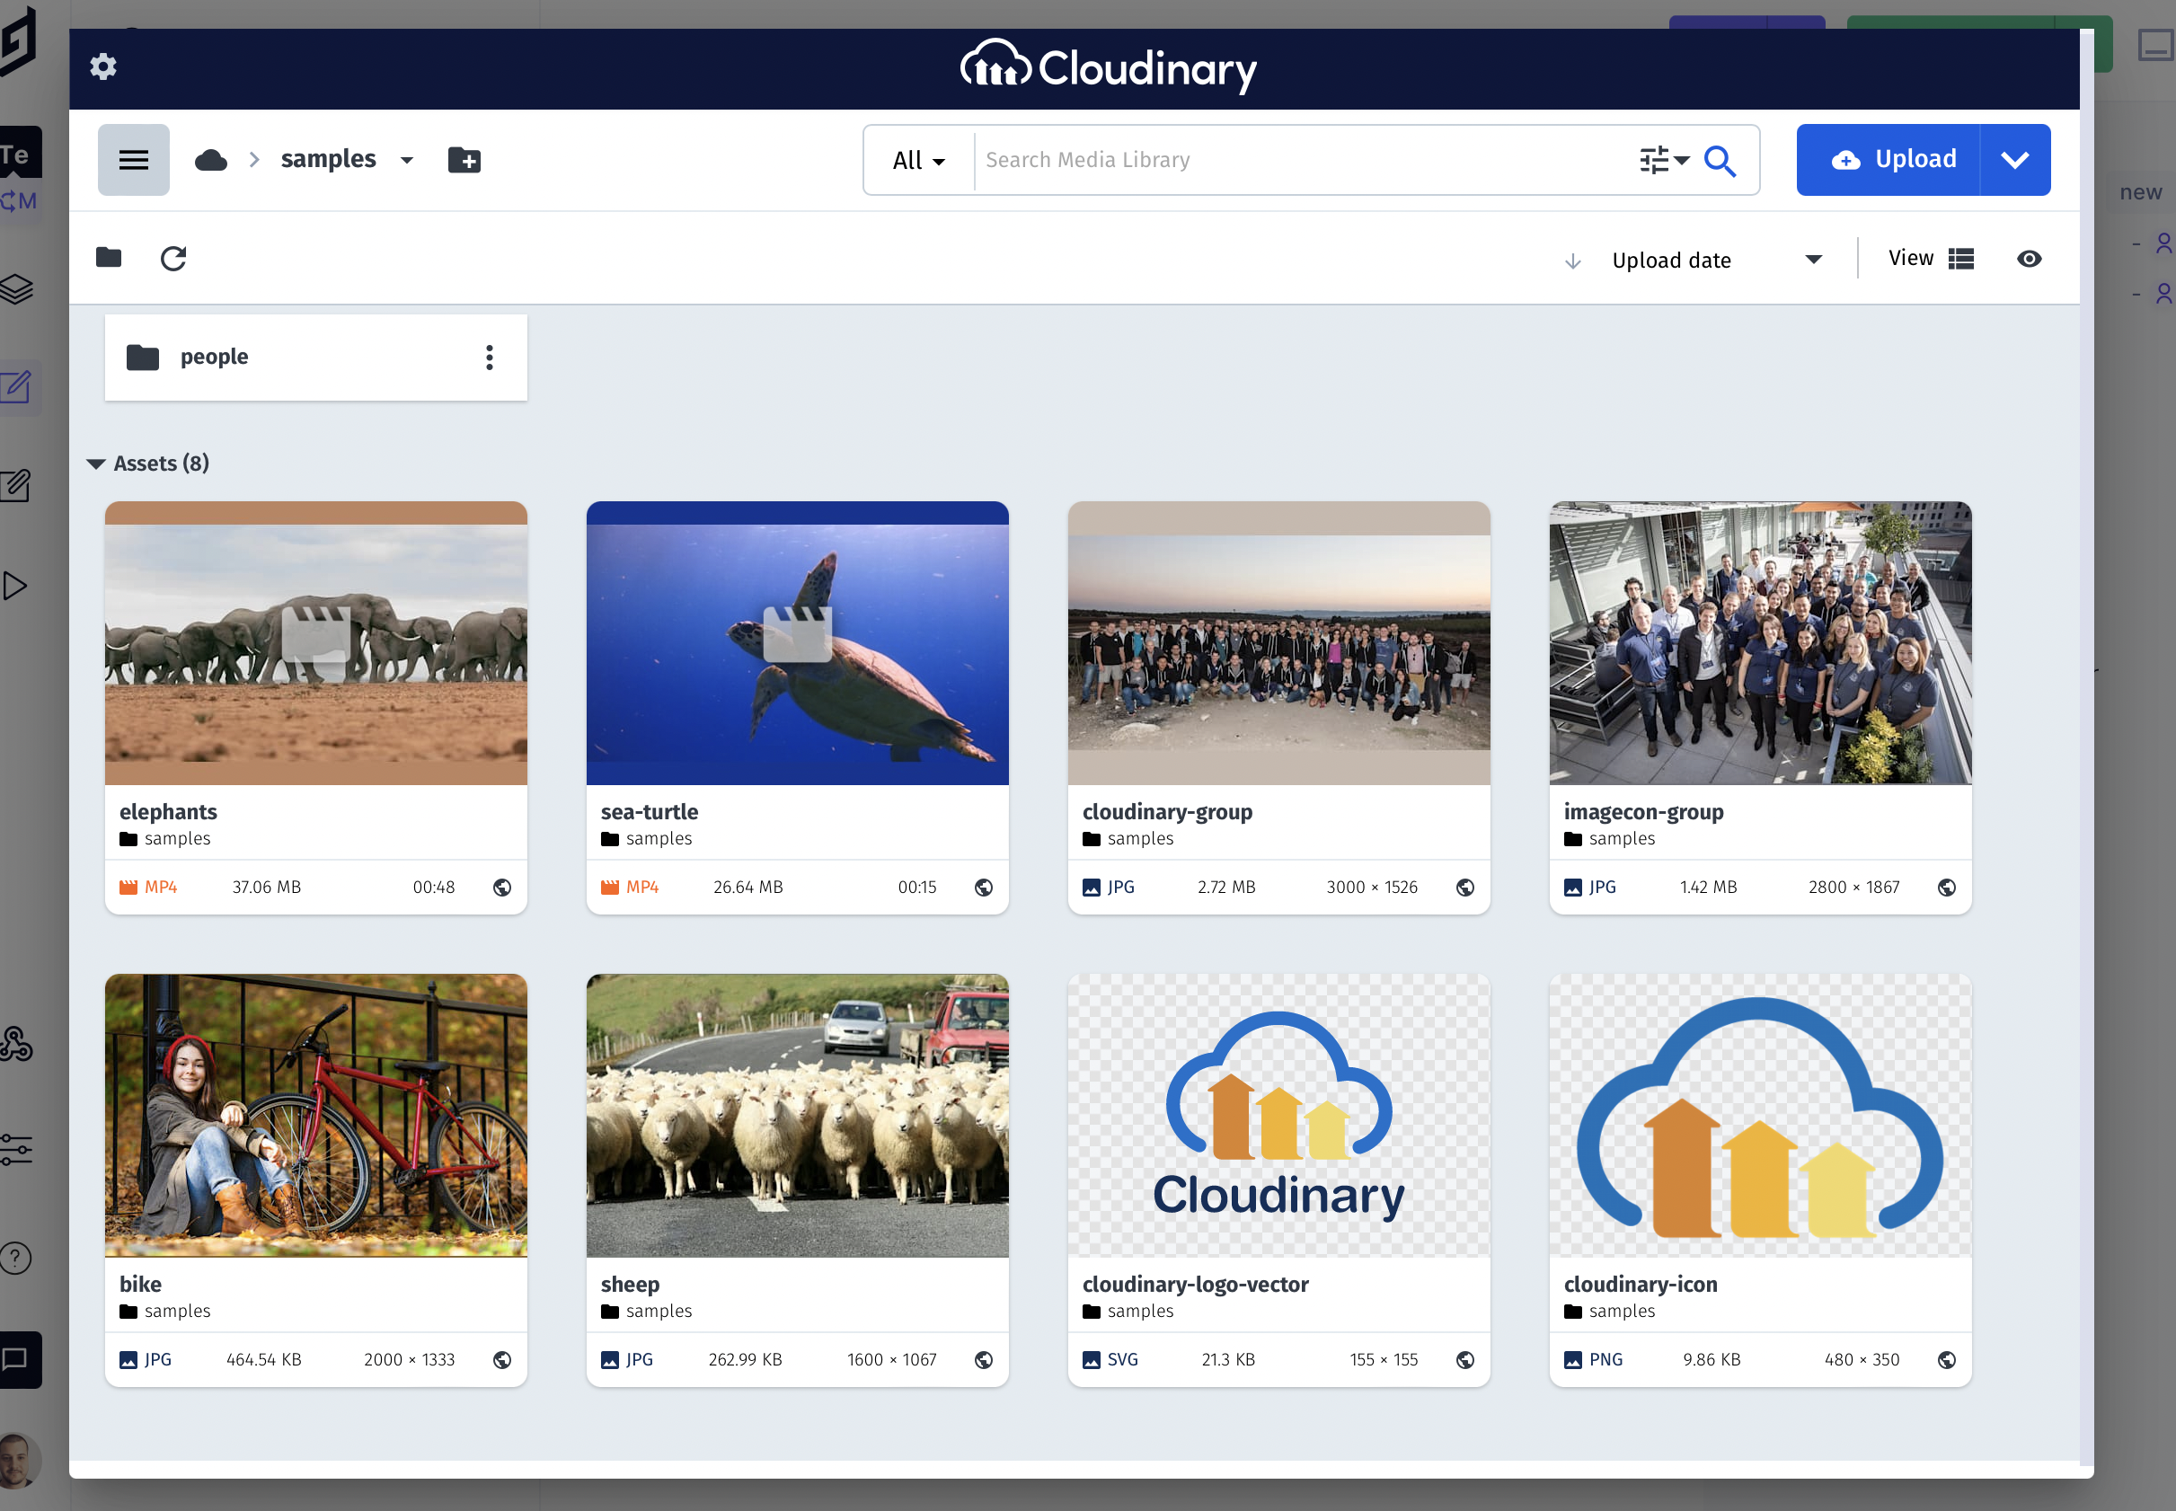Switch the View layout list icon

coord(1961,259)
